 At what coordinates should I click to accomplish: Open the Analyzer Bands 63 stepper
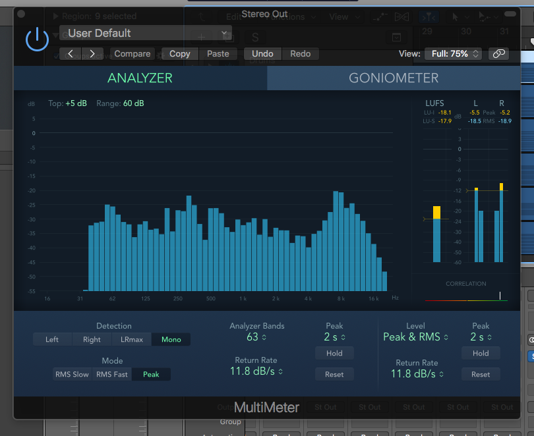(256, 337)
